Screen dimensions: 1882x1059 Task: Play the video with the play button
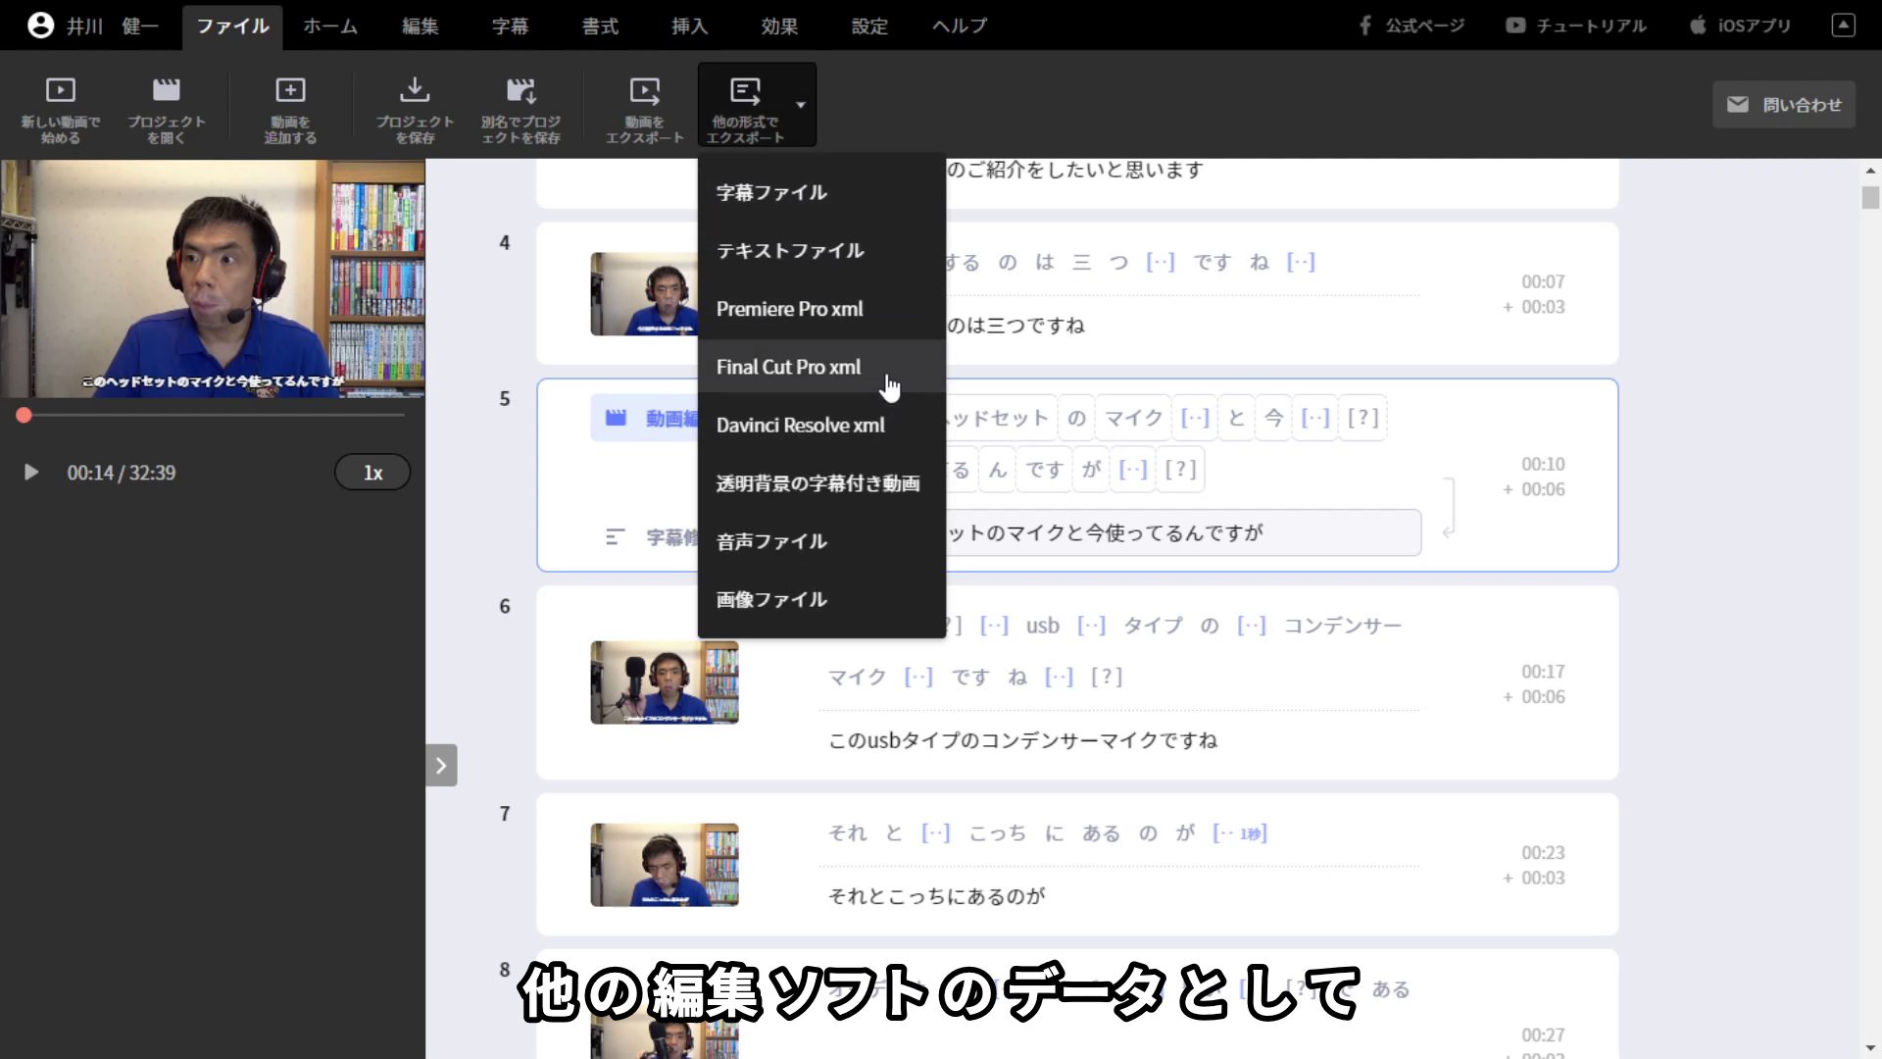pos(31,473)
